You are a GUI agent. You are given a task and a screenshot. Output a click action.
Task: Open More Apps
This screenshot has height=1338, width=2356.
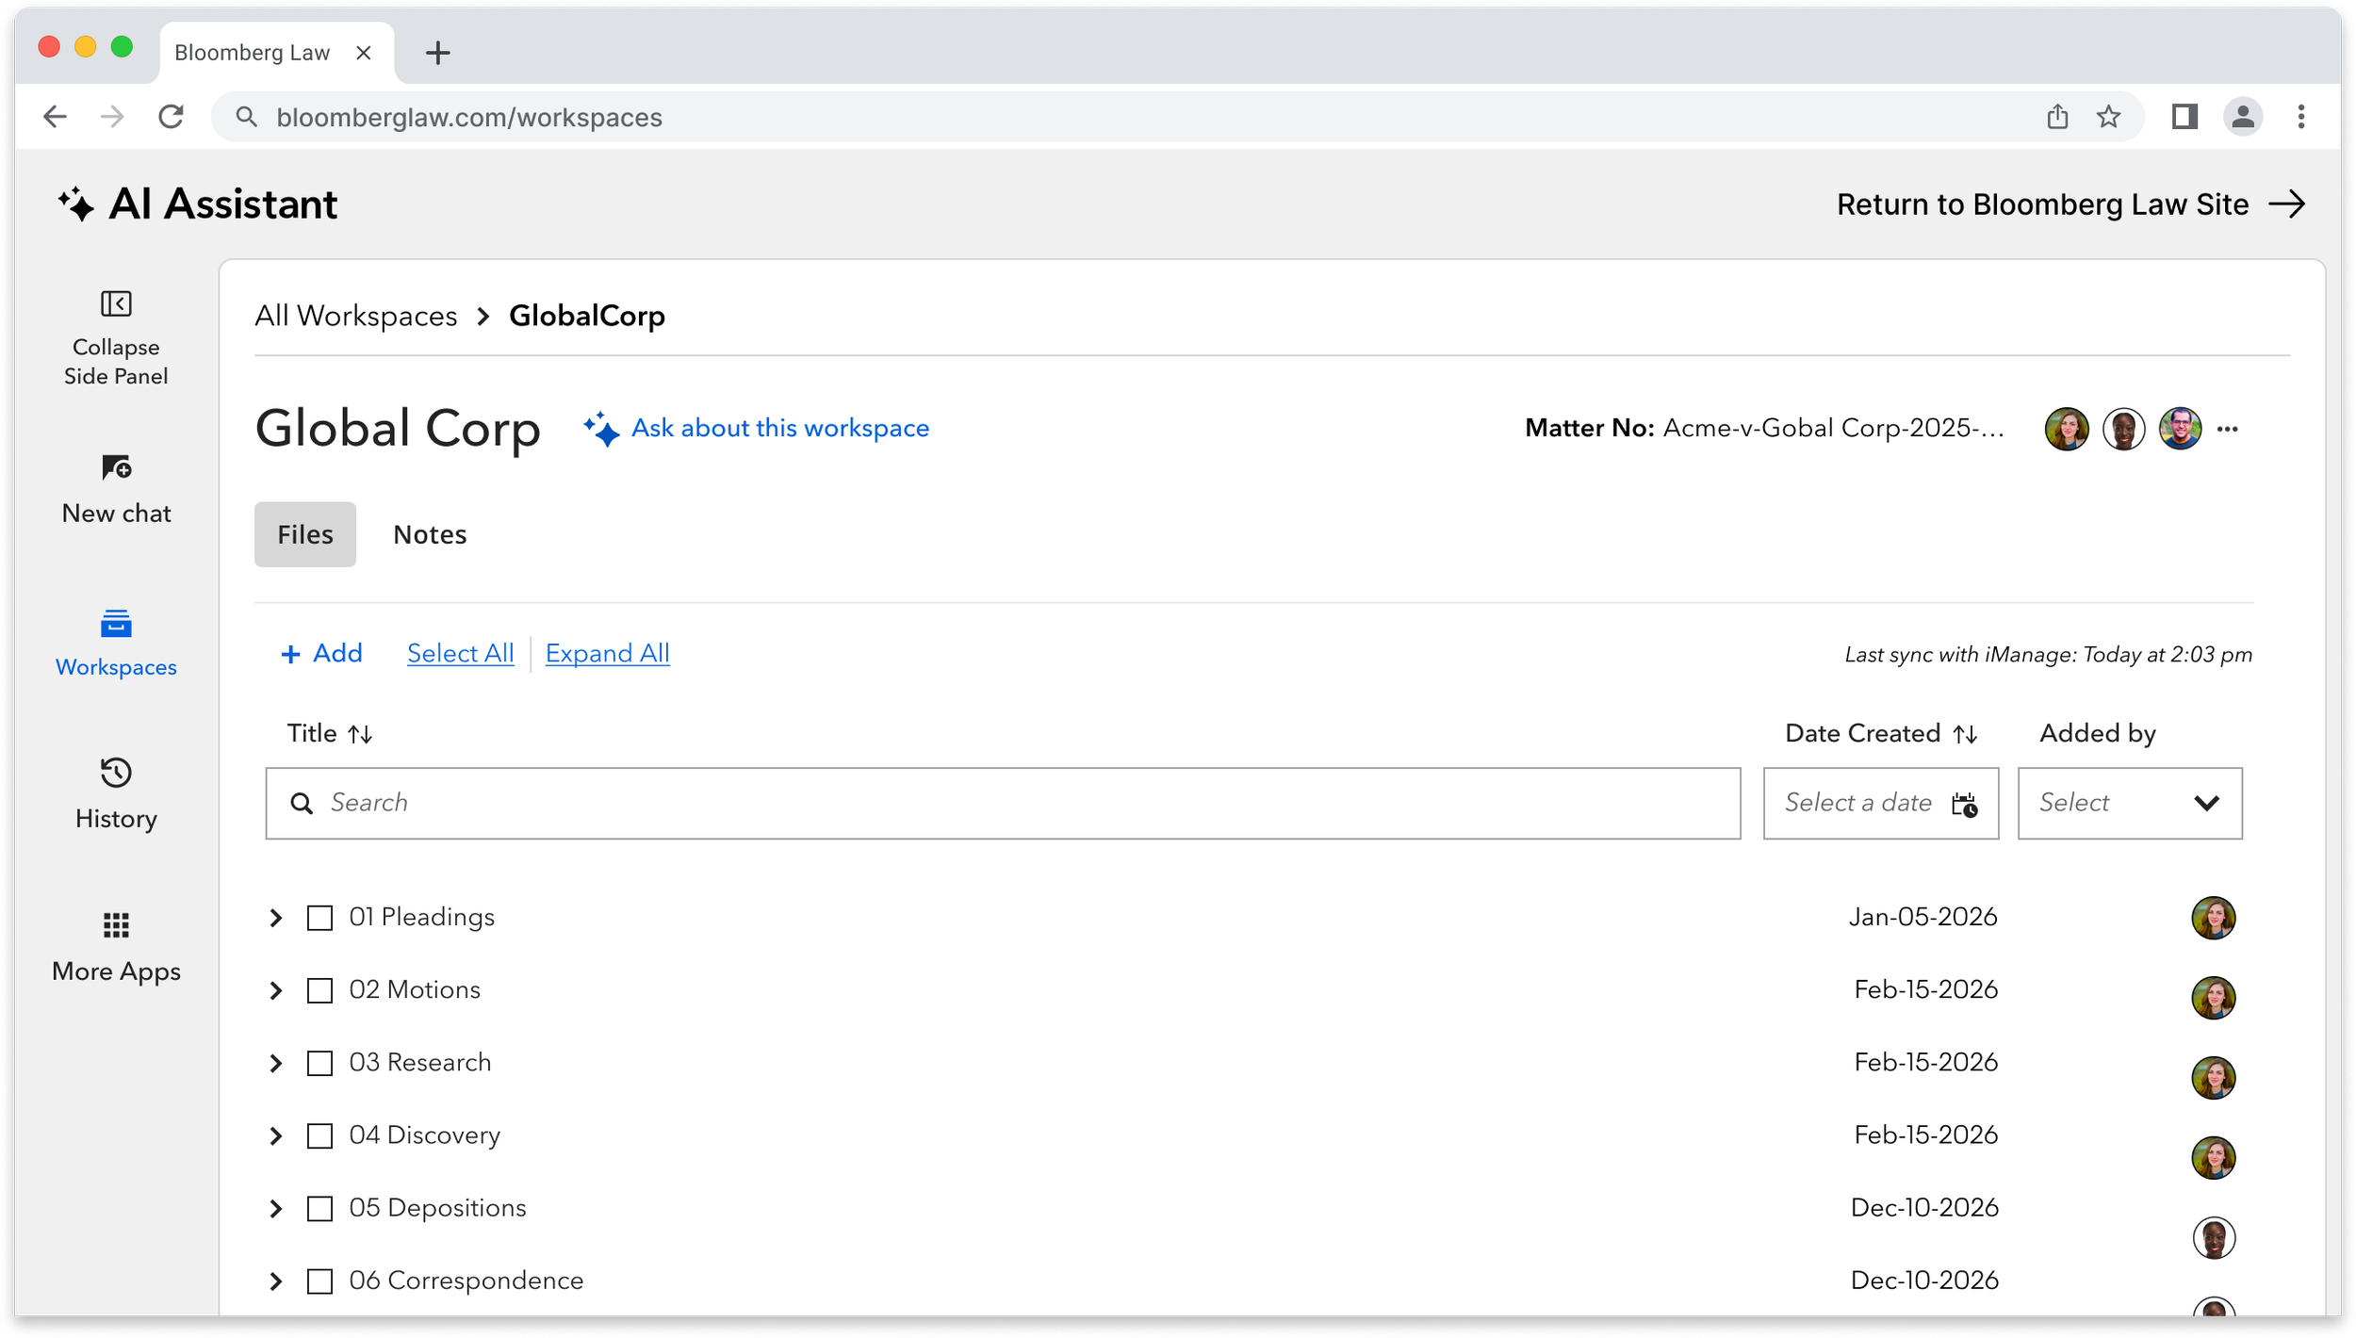point(115,945)
